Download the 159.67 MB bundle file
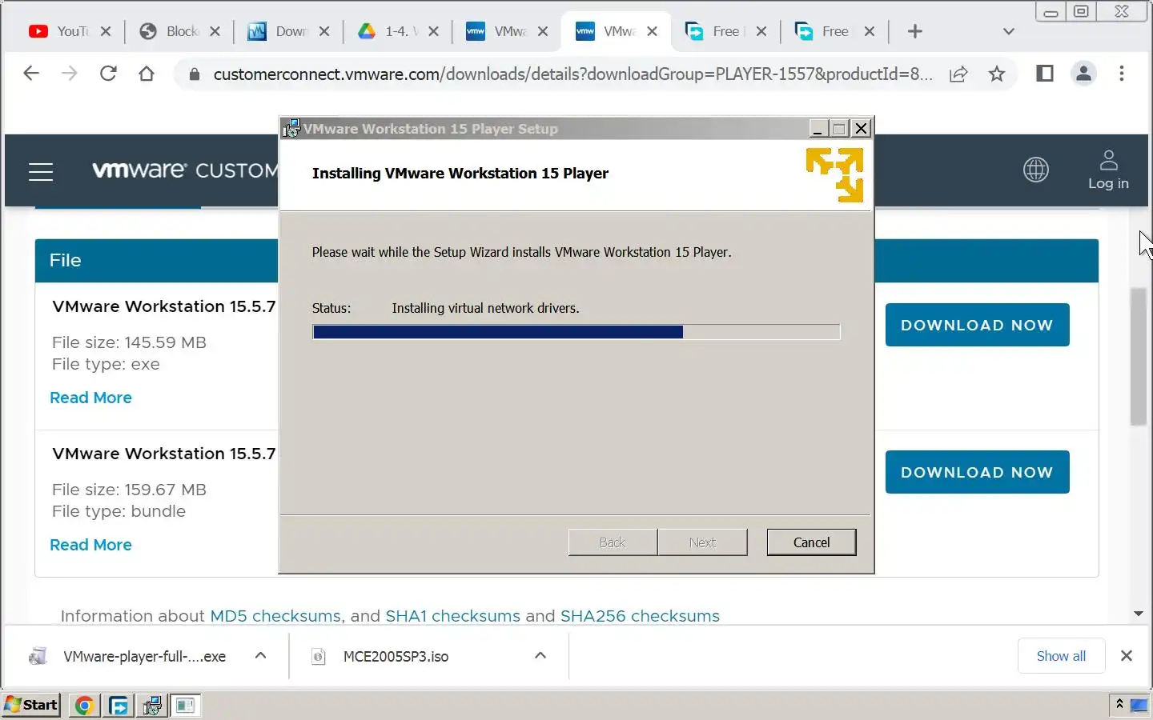1153x720 pixels. point(977,472)
